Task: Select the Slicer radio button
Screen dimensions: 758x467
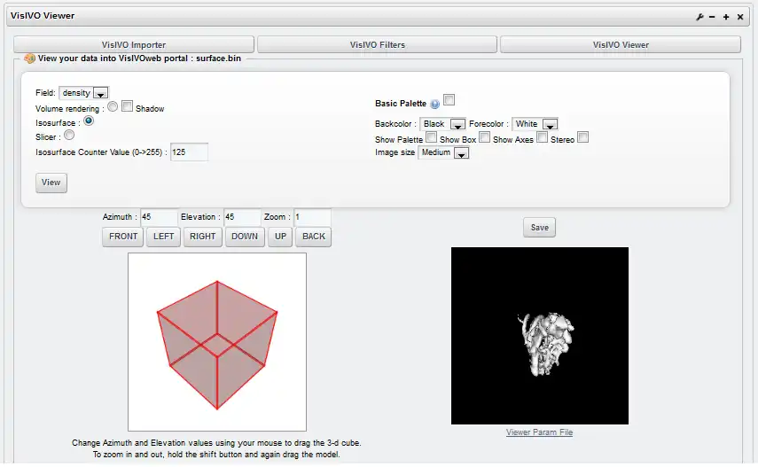Action: [x=69, y=135]
